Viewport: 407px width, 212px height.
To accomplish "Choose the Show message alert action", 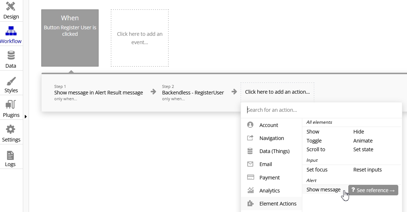I will (323, 190).
